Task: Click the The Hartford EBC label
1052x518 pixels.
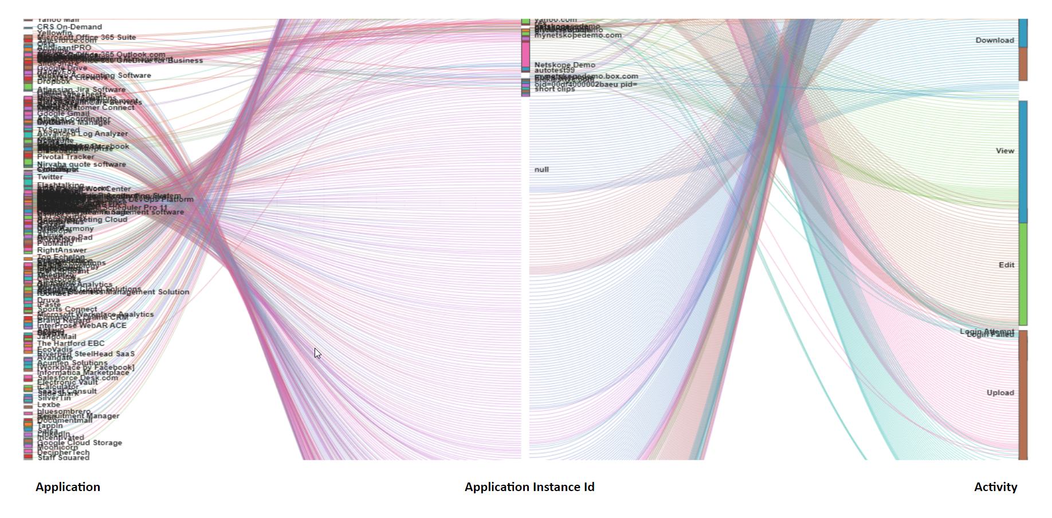Action: coord(70,343)
